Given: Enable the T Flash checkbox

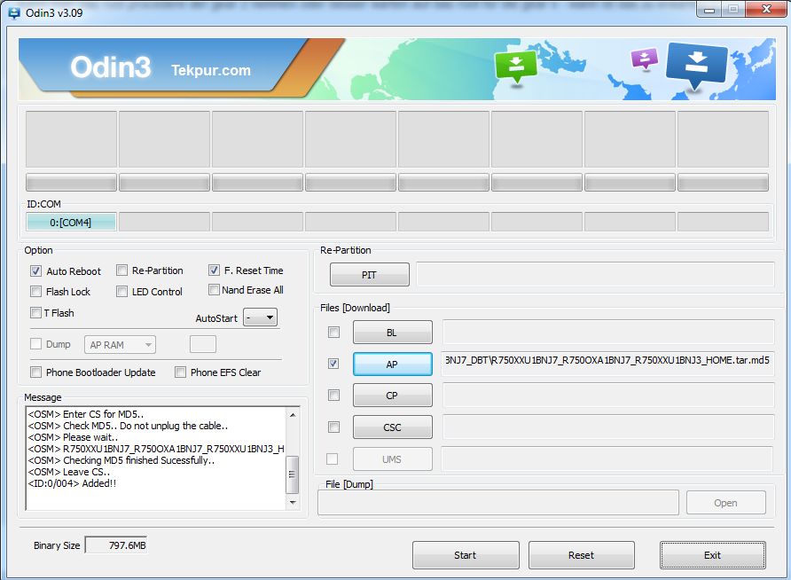Looking at the screenshot, I should point(35,313).
